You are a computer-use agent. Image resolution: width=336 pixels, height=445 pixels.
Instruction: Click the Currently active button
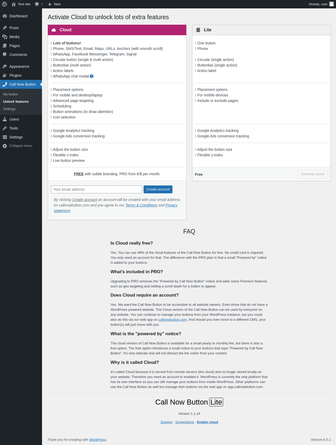click(312, 174)
